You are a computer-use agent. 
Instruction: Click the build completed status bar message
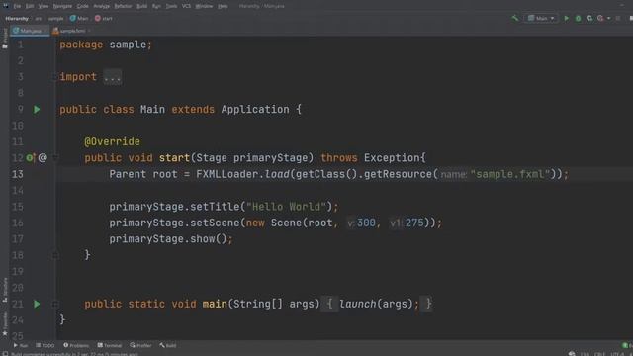[74, 354]
